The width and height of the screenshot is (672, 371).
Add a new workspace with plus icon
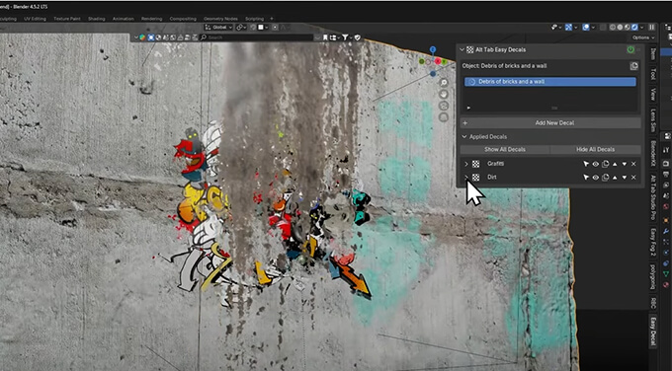coord(271,19)
